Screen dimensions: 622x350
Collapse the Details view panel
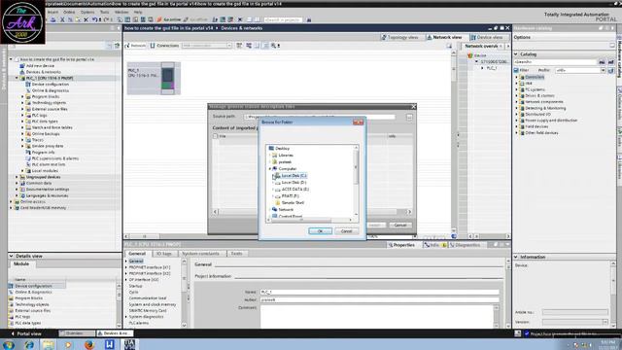(x=11, y=256)
